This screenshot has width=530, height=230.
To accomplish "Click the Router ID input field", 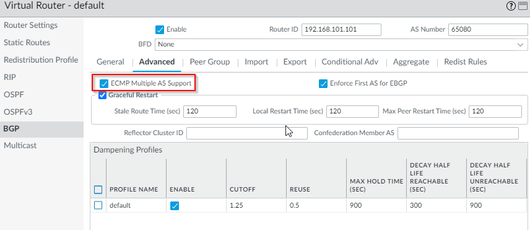I will coord(341,29).
